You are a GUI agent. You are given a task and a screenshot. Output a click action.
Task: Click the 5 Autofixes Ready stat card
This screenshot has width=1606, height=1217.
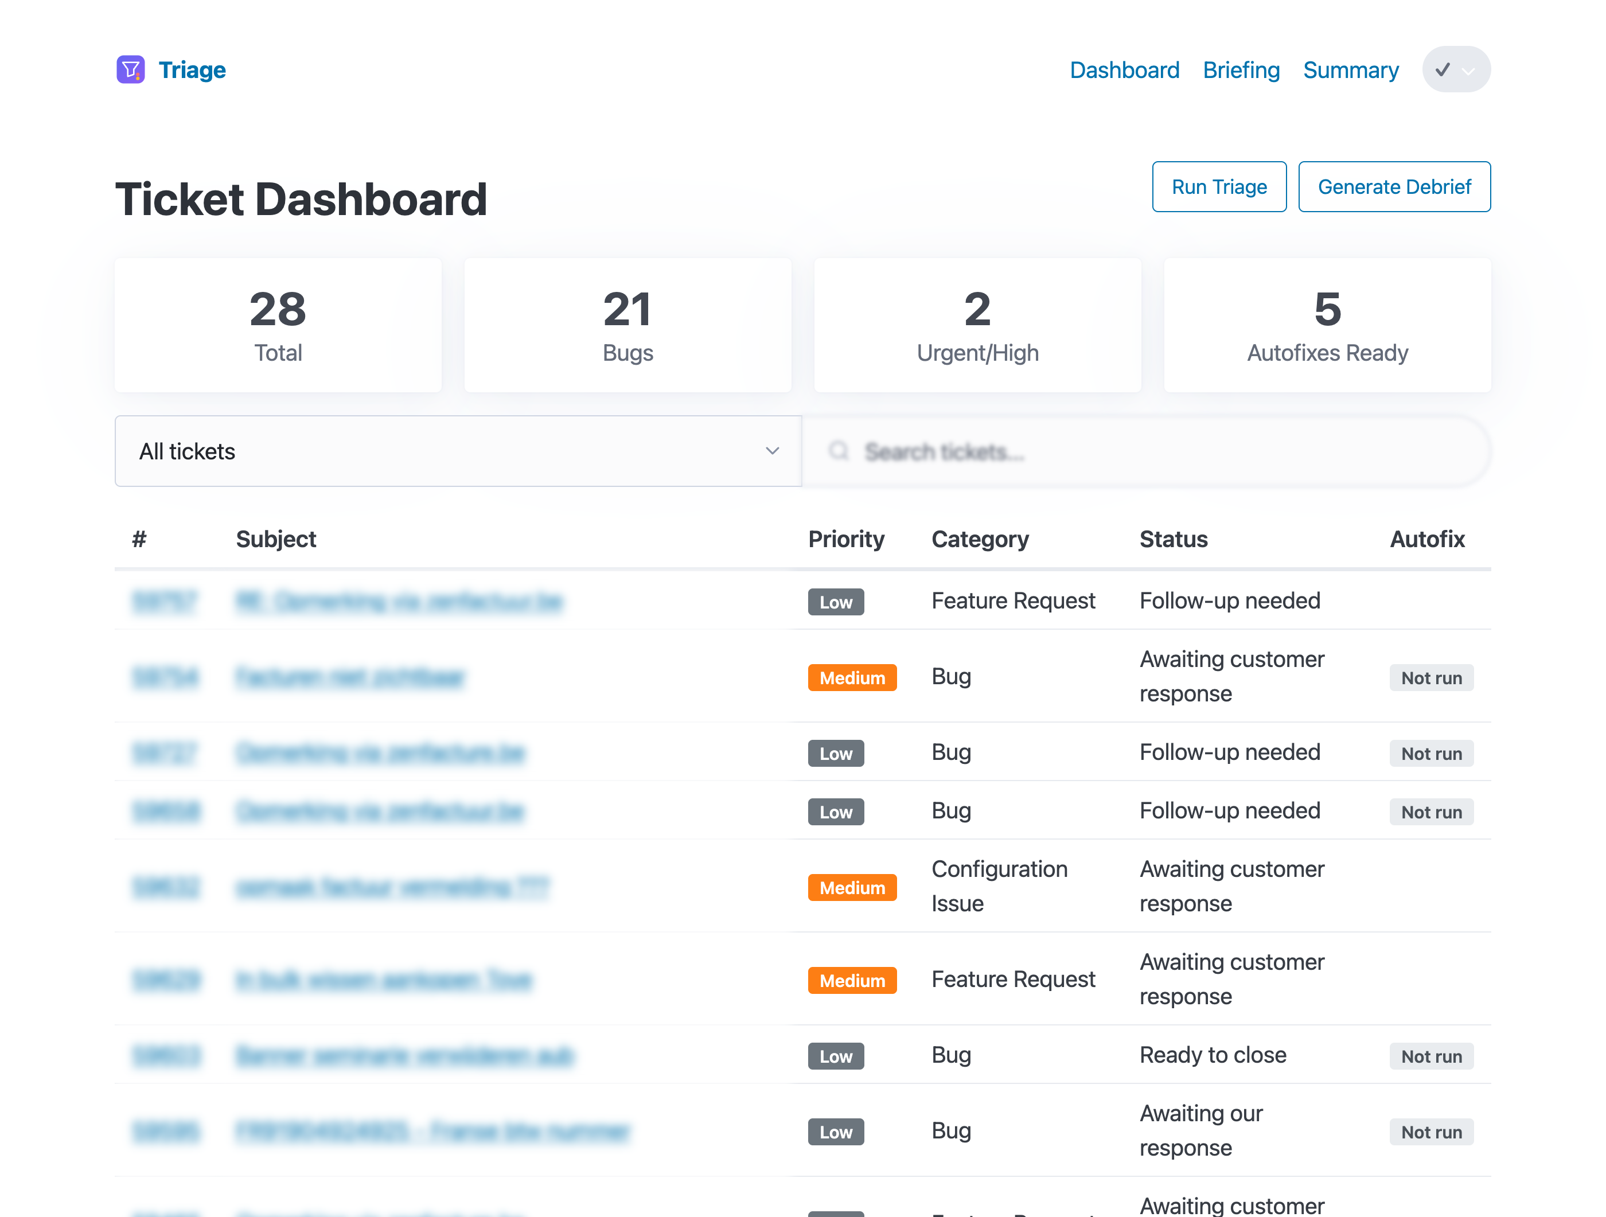click(x=1327, y=325)
